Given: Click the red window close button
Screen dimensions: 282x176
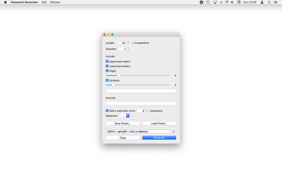Looking at the screenshot, I should (104, 34).
